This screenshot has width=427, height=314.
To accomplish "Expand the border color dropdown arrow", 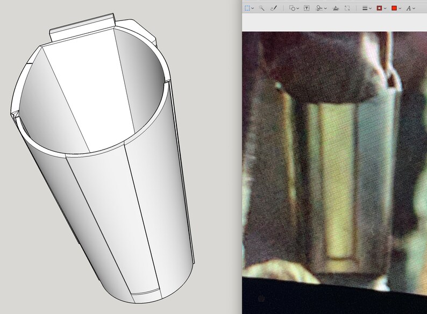I will 385,9.
